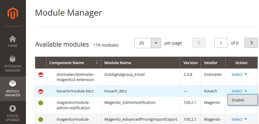Open Select dropdown for Dotdigitalgroup_Email
This screenshot has height=124, width=259.
239,75
